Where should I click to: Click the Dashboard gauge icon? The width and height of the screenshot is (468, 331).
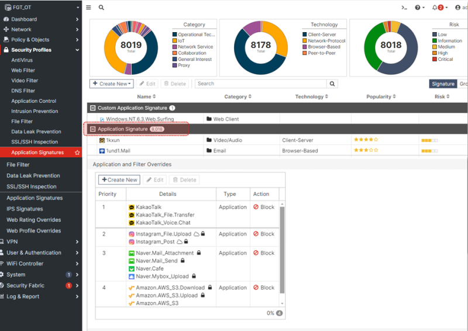coord(6,19)
